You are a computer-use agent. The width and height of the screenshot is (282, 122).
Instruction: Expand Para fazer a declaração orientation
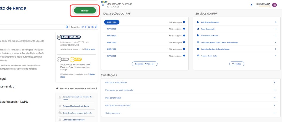click(x=191, y=82)
